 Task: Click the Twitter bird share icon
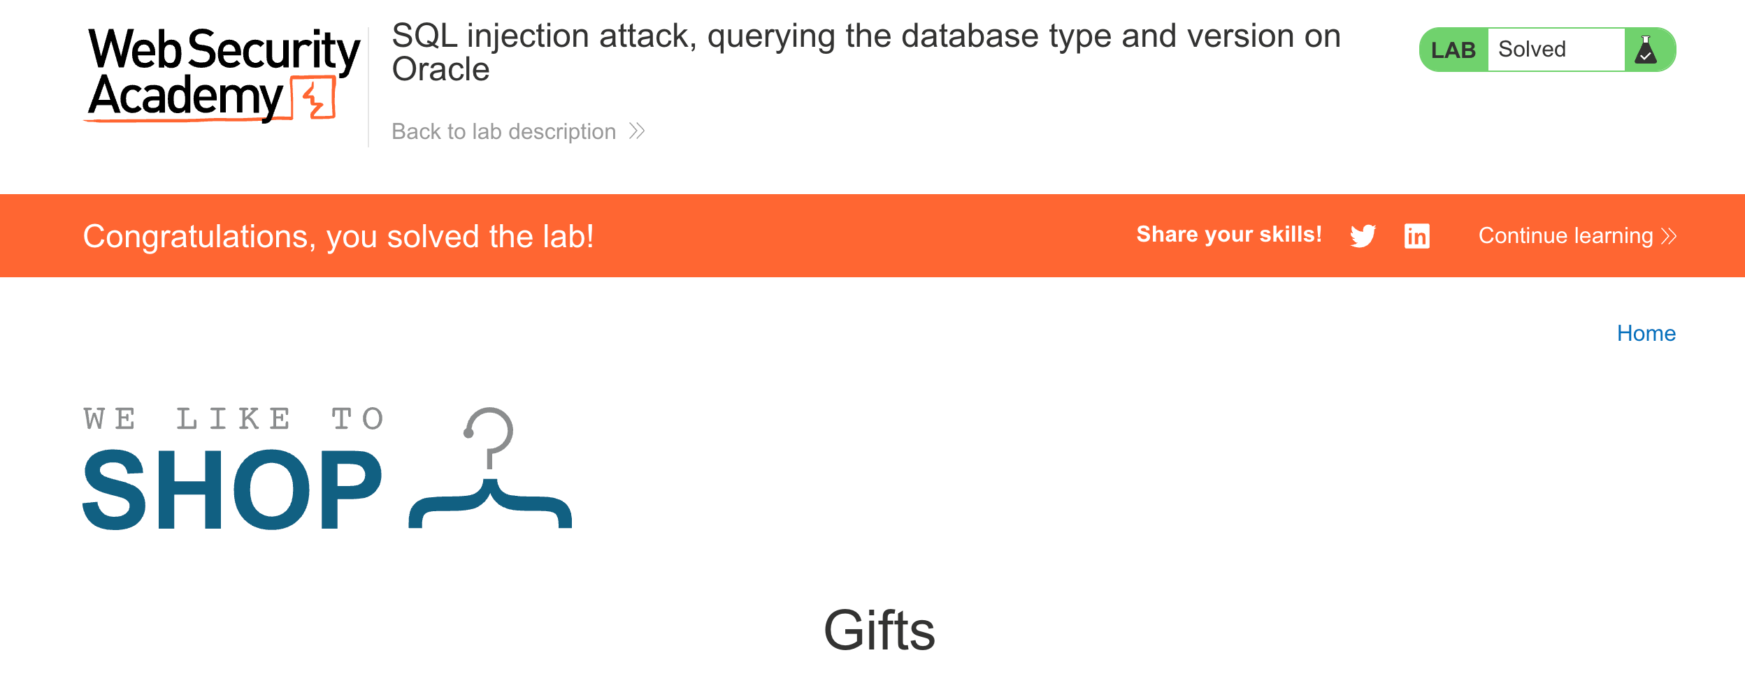(1363, 236)
